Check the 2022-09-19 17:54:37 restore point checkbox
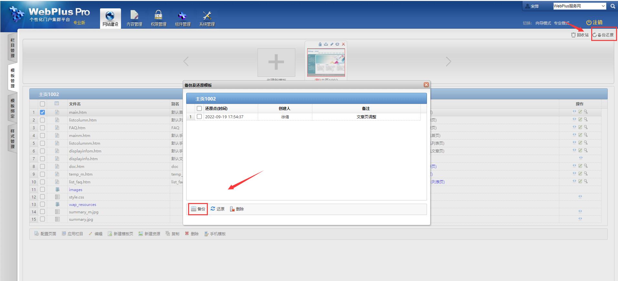618x281 pixels. coord(199,117)
